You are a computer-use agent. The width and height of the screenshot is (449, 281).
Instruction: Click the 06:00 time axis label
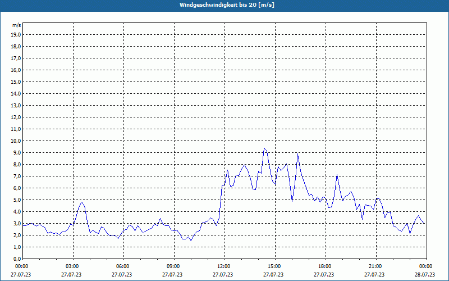tap(122, 266)
